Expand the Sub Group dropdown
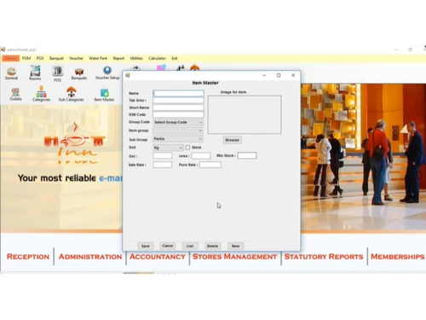The image size is (426, 320). tap(178, 139)
